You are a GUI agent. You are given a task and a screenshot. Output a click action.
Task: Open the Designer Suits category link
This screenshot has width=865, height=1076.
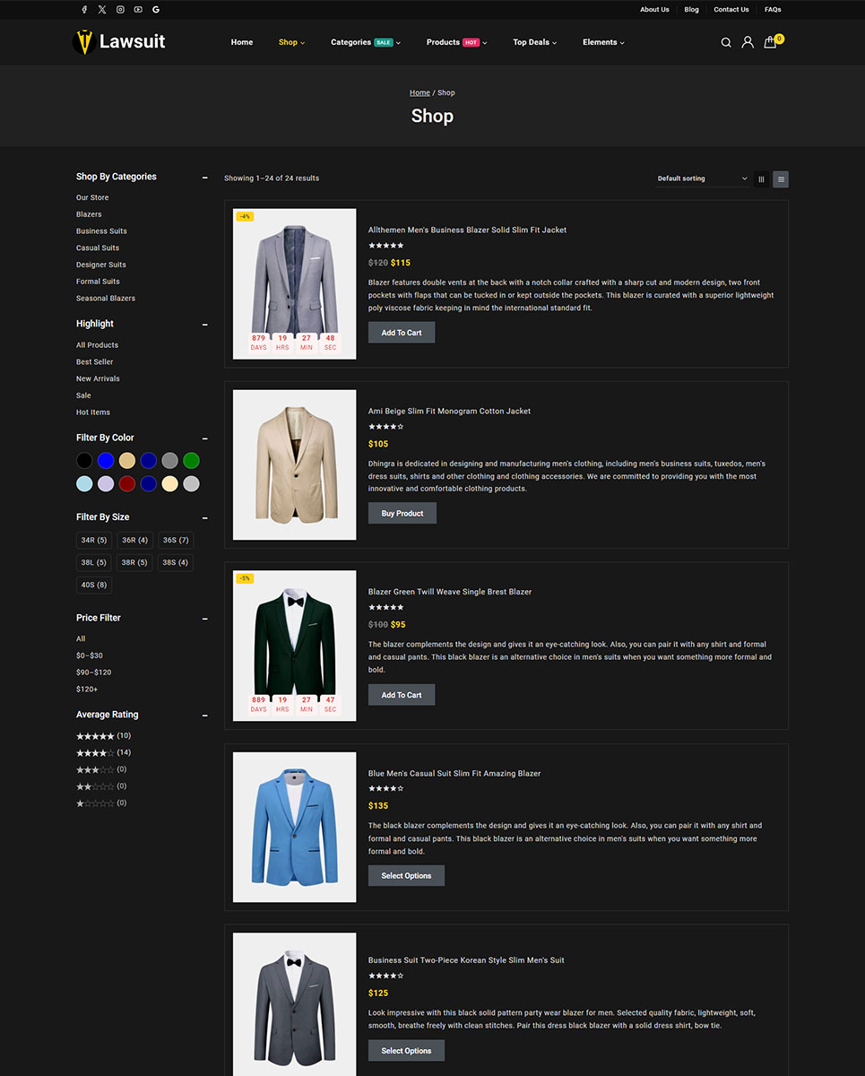[x=101, y=265]
